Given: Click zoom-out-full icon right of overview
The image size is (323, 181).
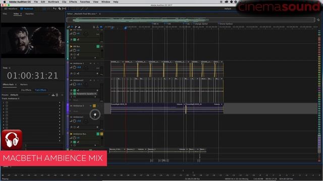Looking at the screenshot, I should click(x=318, y=20).
